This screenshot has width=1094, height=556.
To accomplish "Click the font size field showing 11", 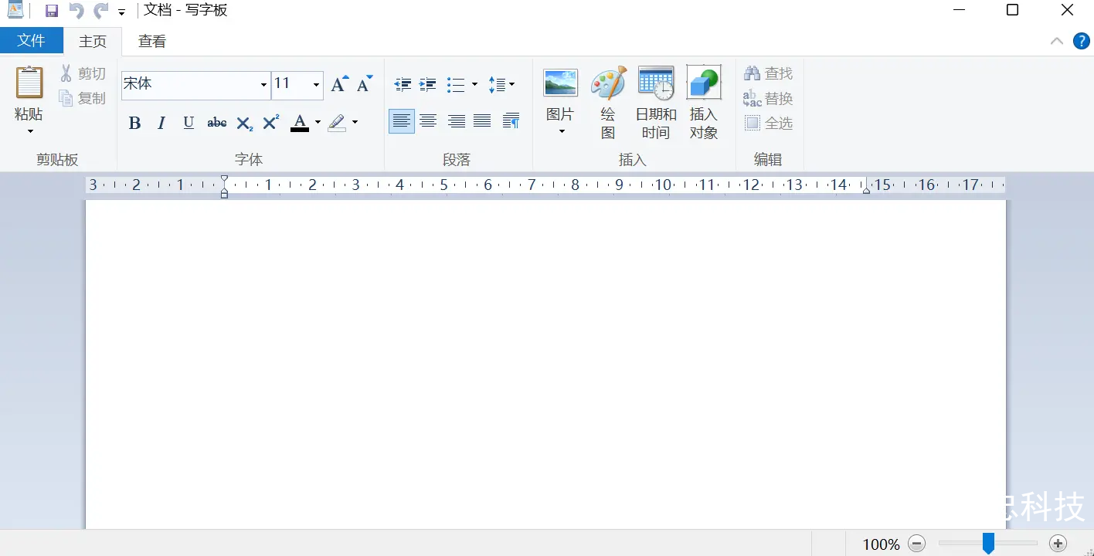I will (x=291, y=84).
